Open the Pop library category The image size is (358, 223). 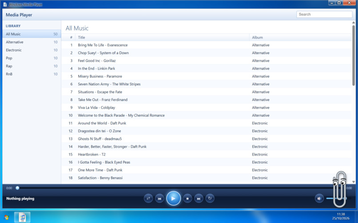32,58
